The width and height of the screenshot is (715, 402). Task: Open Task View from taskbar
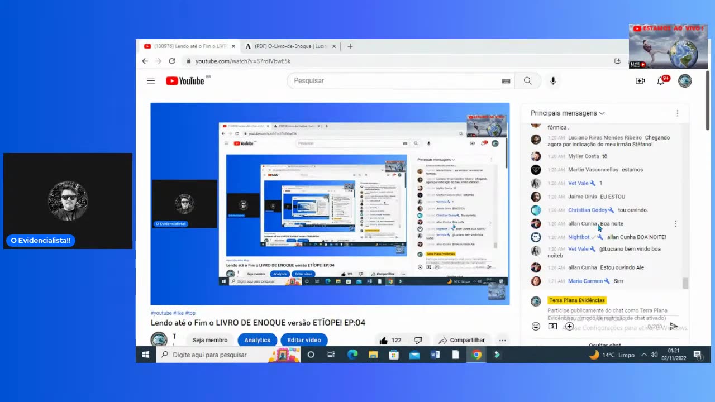click(x=331, y=355)
